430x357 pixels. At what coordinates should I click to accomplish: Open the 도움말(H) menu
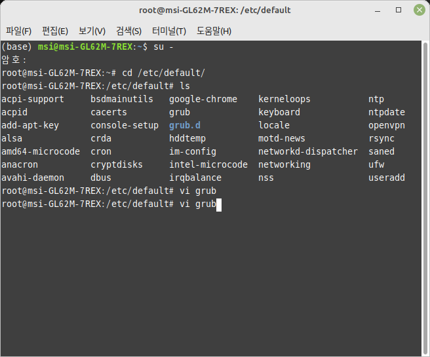[x=214, y=31]
